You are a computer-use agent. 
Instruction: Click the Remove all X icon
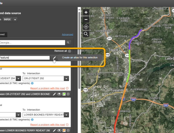coord(70,51)
